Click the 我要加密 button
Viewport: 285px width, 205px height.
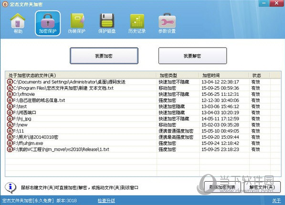pos(104,56)
